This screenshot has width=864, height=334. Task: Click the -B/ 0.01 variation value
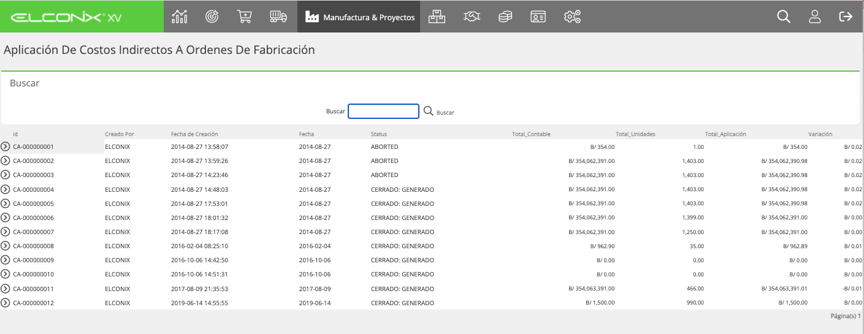pos(852,289)
